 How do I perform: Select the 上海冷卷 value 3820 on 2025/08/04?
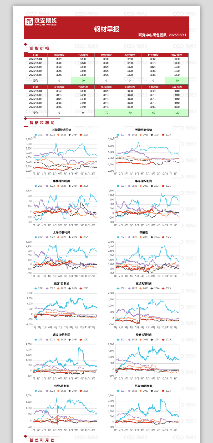(x=153, y=91)
